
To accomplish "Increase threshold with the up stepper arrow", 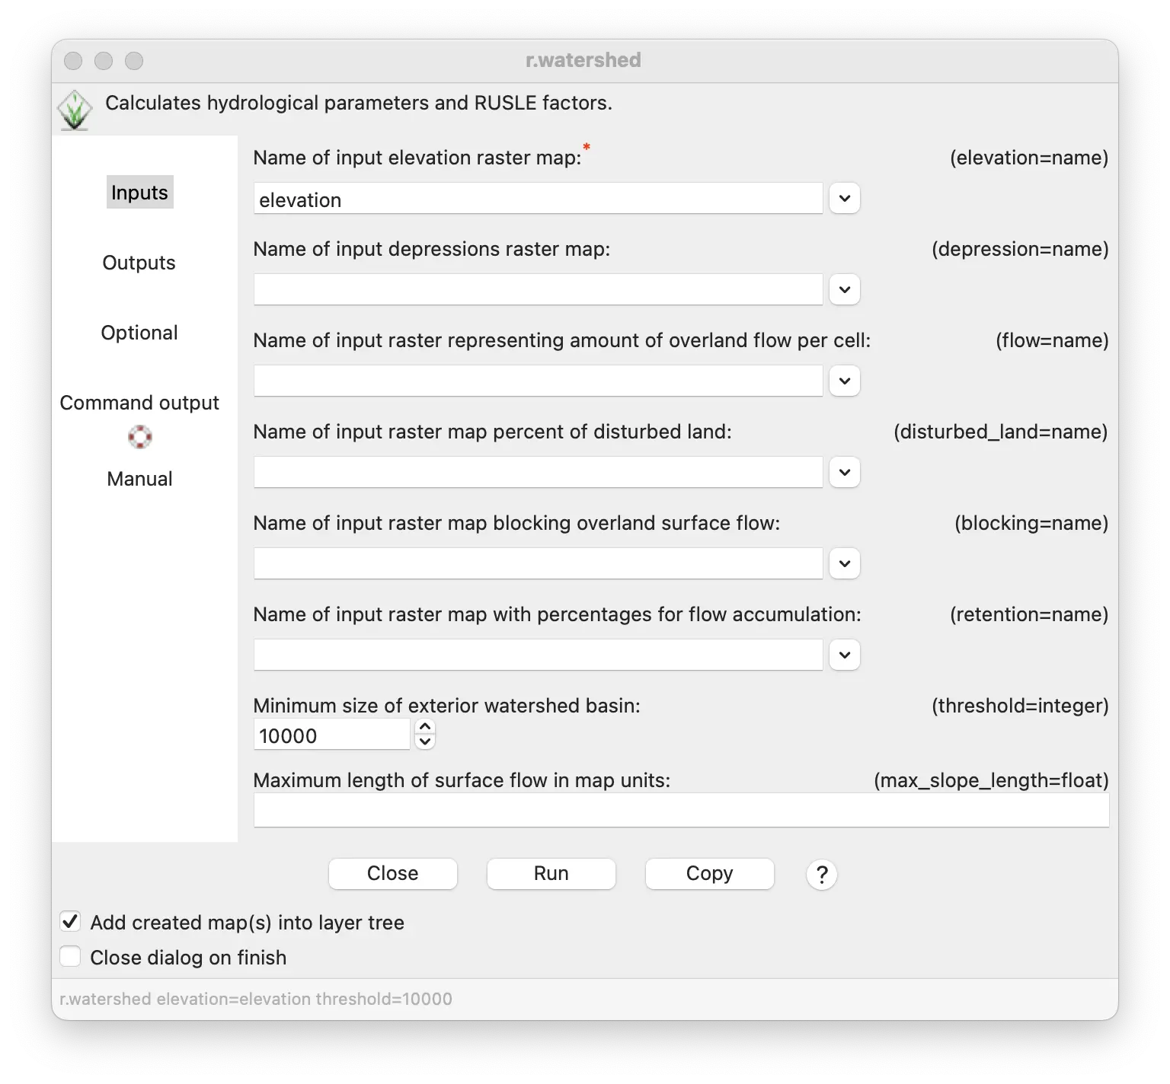I will 425,727.
